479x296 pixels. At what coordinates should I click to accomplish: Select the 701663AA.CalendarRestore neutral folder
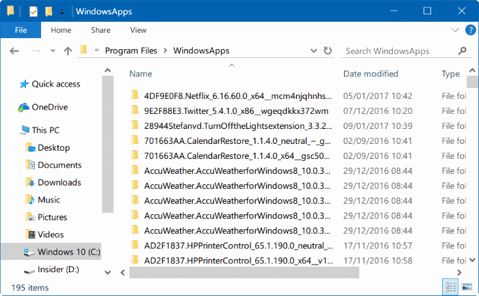pyautogui.click(x=231, y=140)
